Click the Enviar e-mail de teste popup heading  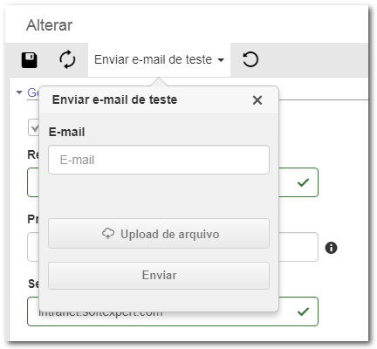(114, 99)
